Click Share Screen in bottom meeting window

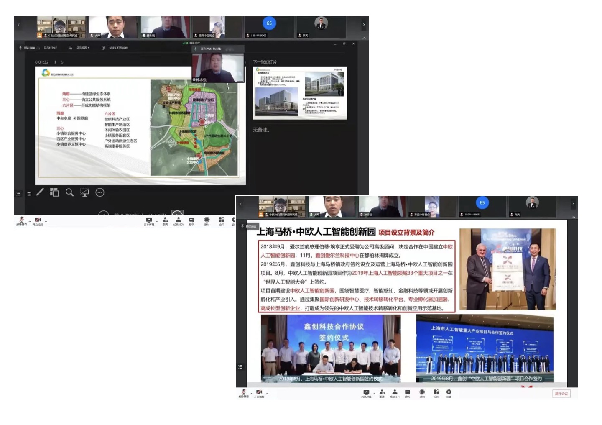366,393
